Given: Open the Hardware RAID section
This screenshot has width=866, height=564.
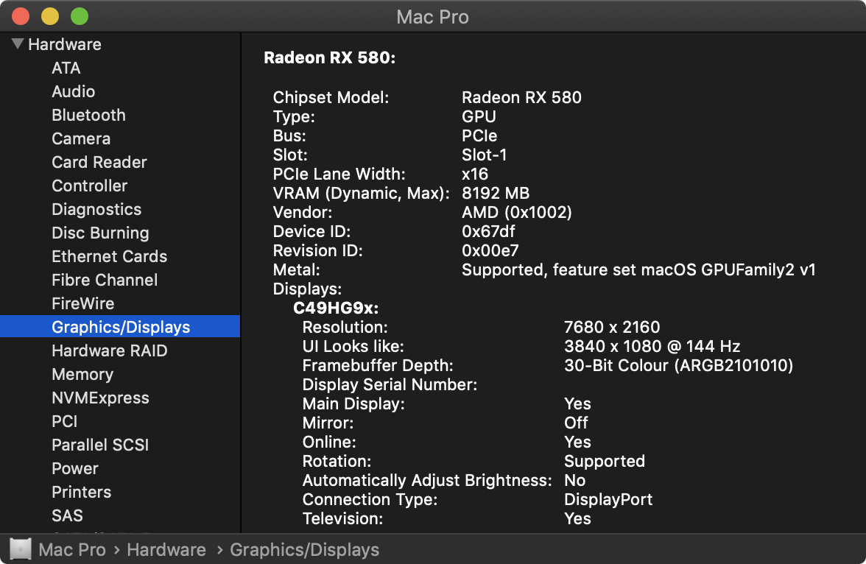Looking at the screenshot, I should click(109, 350).
